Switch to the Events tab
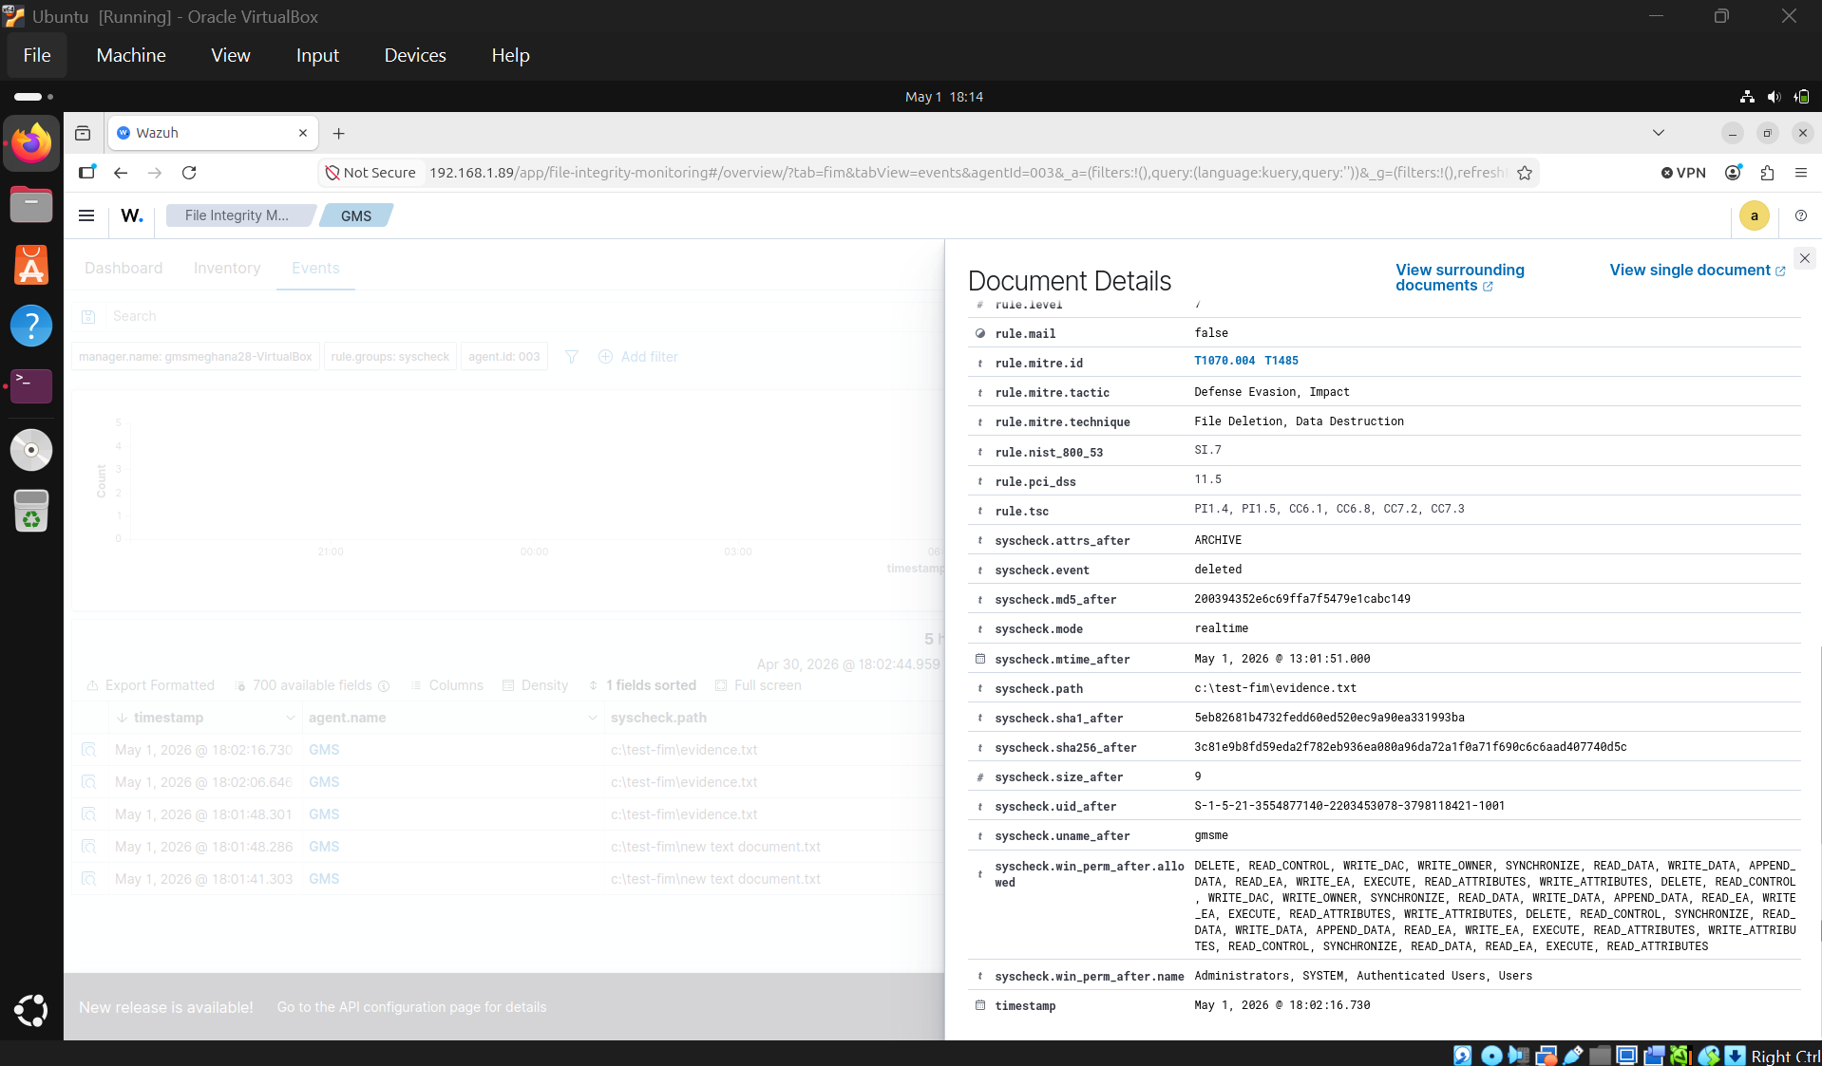Image resolution: width=1822 pixels, height=1066 pixels. [x=315, y=268]
